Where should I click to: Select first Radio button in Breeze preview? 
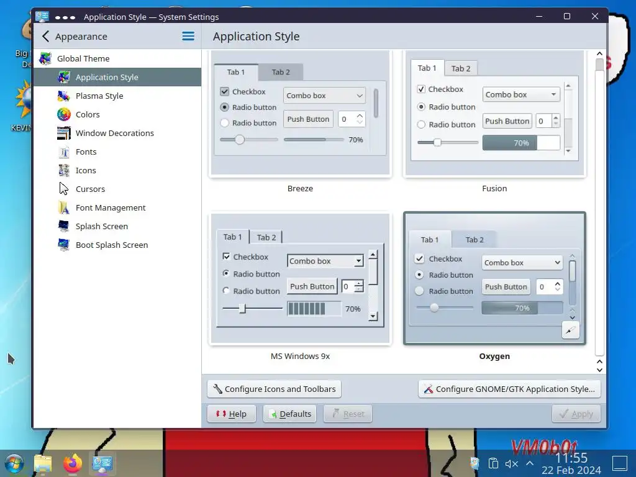[224, 107]
